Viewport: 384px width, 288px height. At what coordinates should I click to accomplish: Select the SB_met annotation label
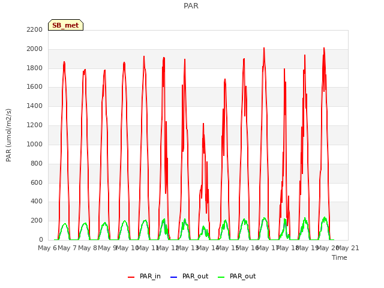(x=65, y=25)
